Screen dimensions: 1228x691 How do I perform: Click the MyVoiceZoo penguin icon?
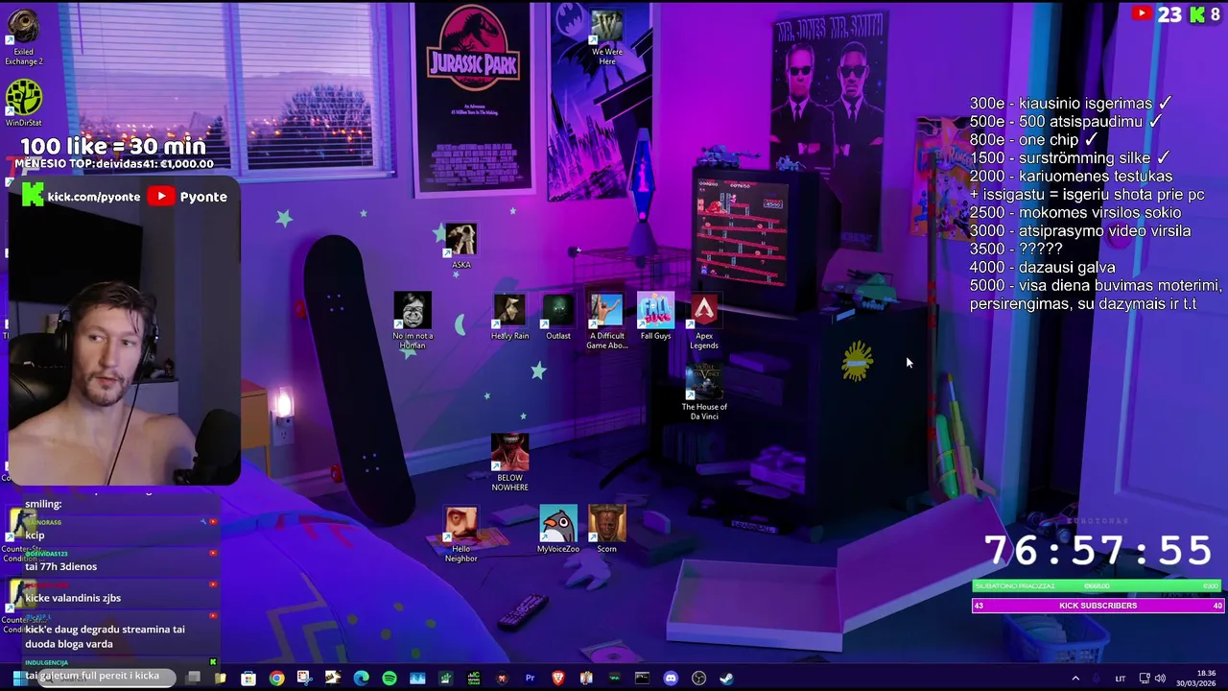click(558, 530)
